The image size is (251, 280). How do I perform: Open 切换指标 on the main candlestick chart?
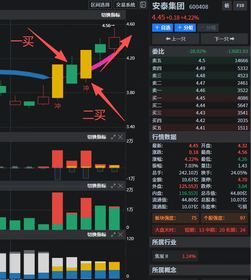110,15
